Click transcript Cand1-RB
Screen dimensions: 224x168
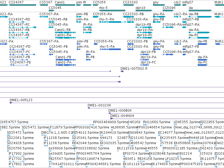(x=65, y=32)
